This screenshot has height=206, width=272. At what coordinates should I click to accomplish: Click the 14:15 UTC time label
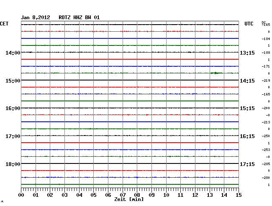(247, 81)
